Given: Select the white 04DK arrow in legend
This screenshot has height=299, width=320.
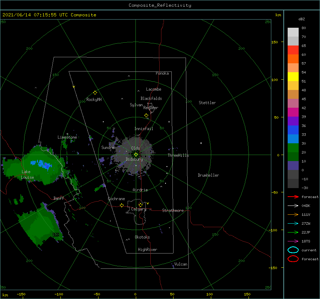Looking at the screenshot, I should [x=293, y=206].
